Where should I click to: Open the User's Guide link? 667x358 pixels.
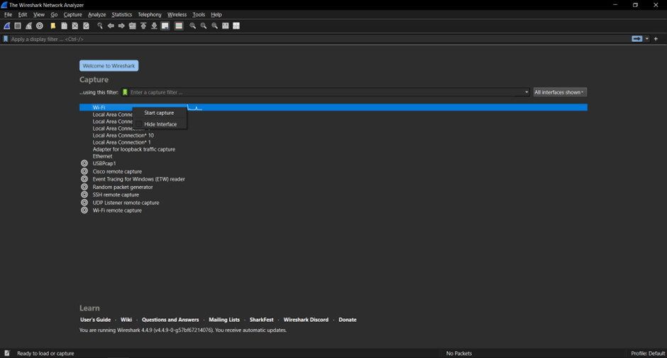pos(95,320)
